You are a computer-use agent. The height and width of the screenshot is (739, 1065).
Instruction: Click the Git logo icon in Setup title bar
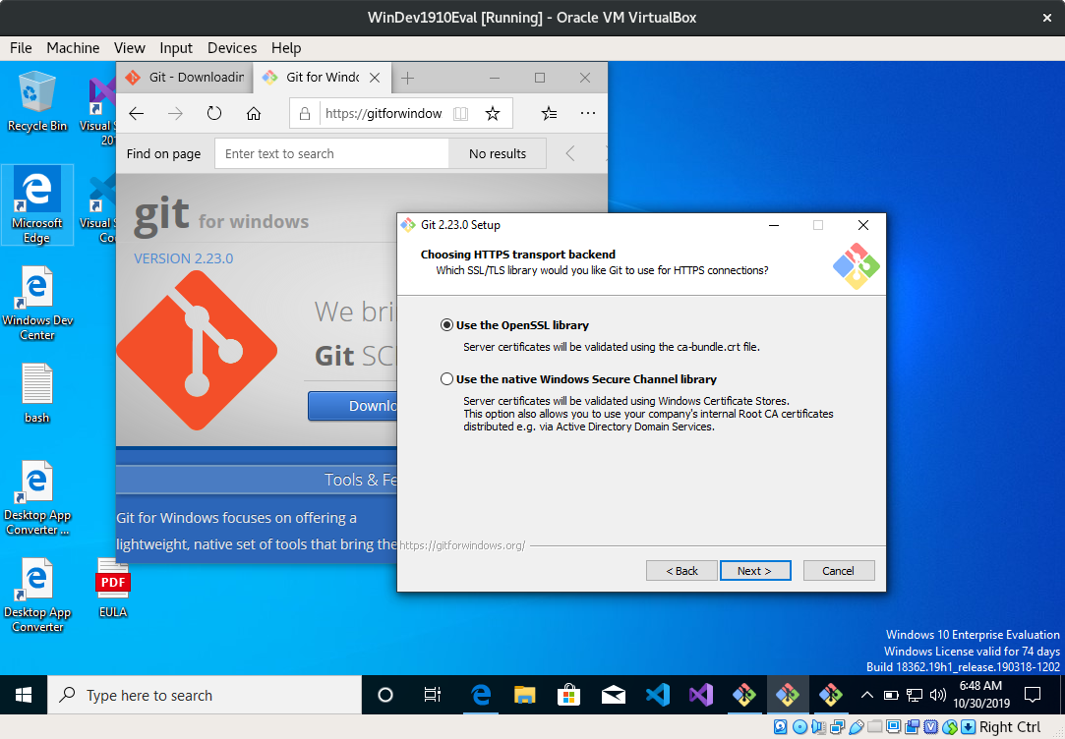tap(408, 225)
